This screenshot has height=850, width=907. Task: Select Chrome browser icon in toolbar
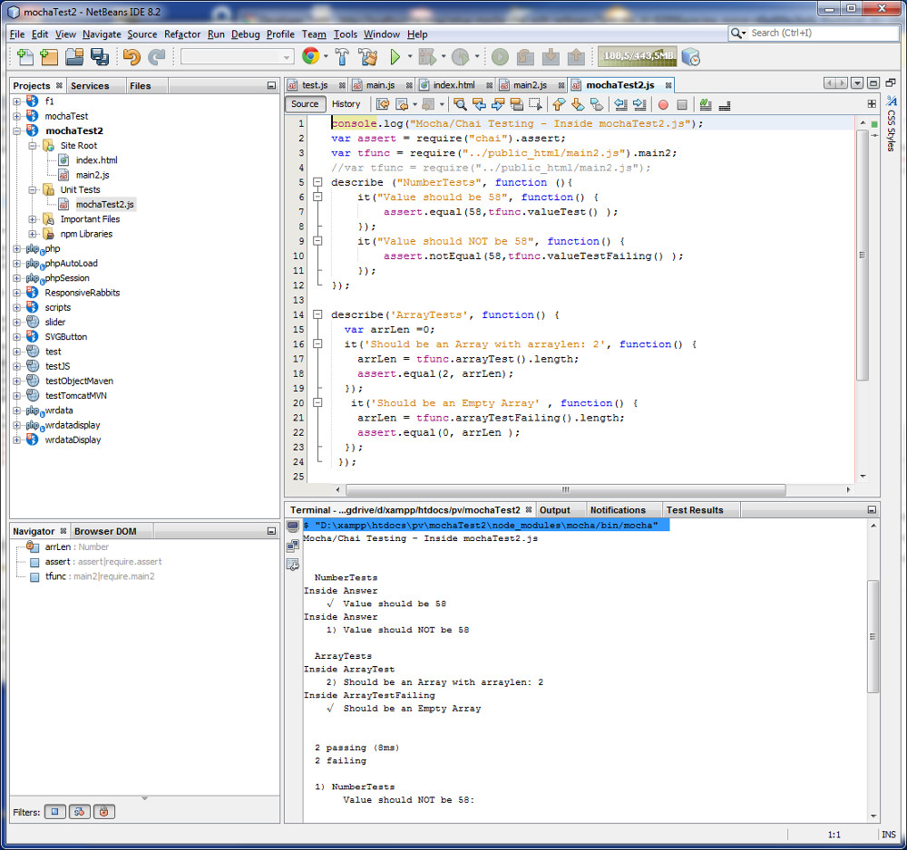[x=310, y=56]
